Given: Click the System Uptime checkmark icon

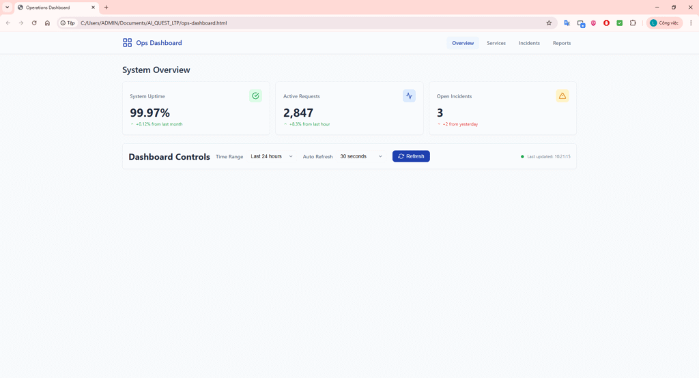Looking at the screenshot, I should tap(255, 96).
